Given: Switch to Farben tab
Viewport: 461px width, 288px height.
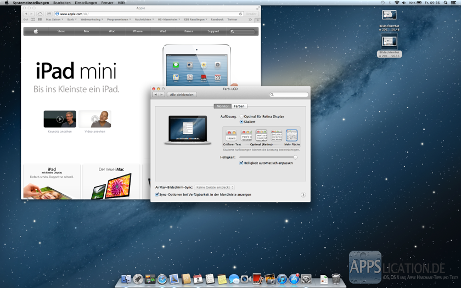Looking at the screenshot, I should pyautogui.click(x=239, y=106).
